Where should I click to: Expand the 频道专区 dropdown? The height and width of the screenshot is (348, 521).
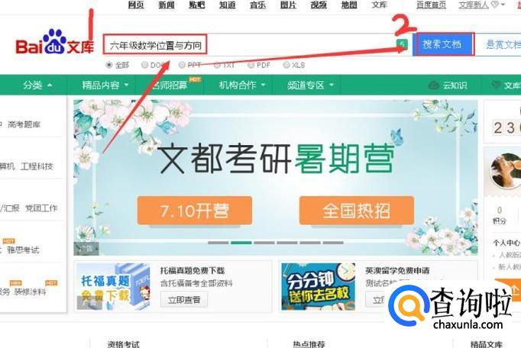click(x=310, y=85)
